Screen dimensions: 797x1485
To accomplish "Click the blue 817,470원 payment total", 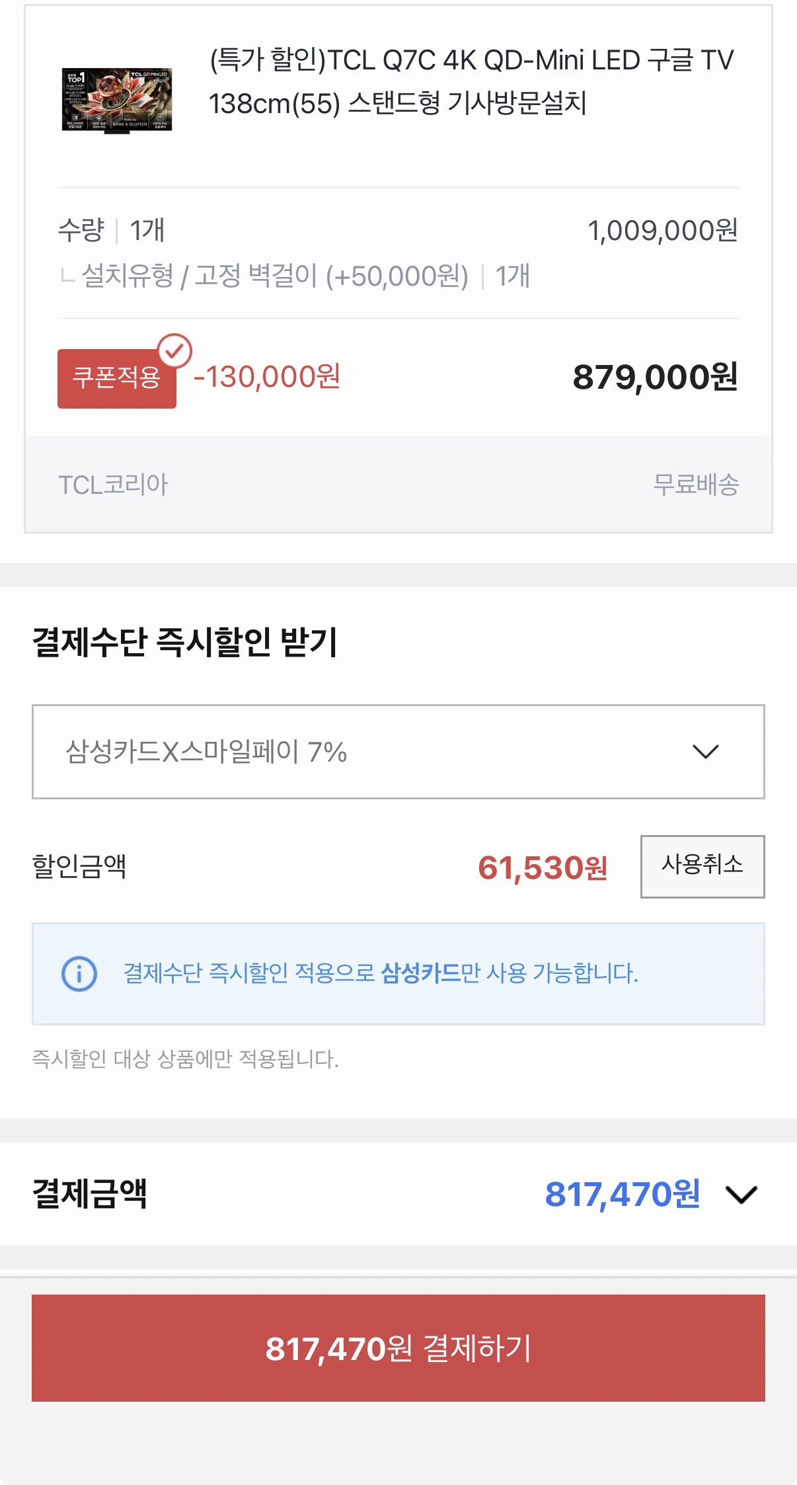I will click(622, 1194).
